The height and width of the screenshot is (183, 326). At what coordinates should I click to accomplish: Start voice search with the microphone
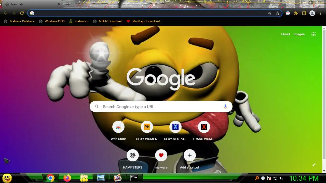[225, 107]
